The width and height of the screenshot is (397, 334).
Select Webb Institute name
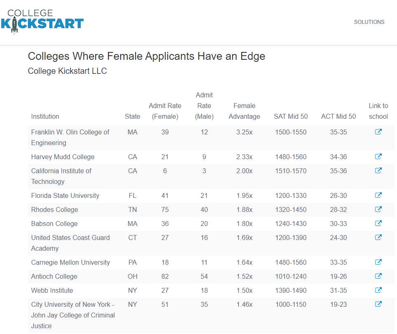point(52,290)
